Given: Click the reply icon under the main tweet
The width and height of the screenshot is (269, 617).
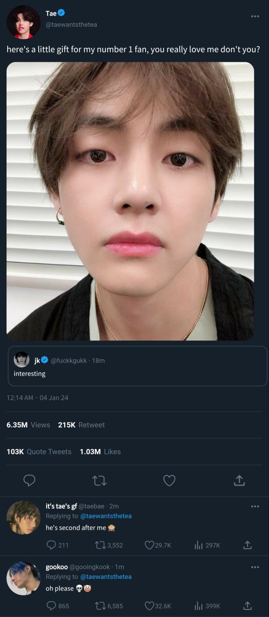Looking at the screenshot, I should [x=29, y=481].
